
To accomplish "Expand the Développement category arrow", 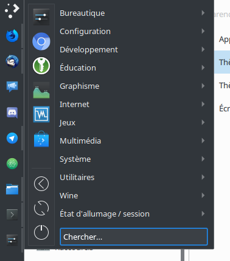I will 203,49.
